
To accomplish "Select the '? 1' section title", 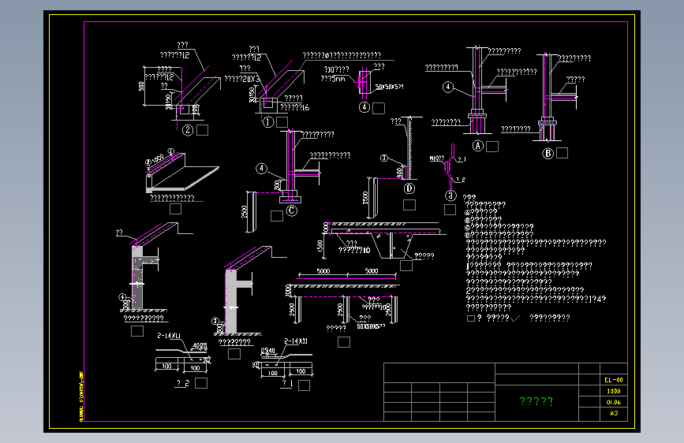I will pos(287,383).
